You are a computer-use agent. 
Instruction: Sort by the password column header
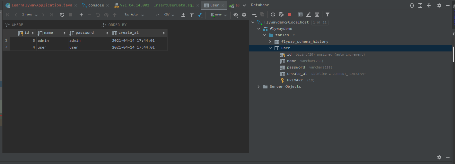coord(89,33)
